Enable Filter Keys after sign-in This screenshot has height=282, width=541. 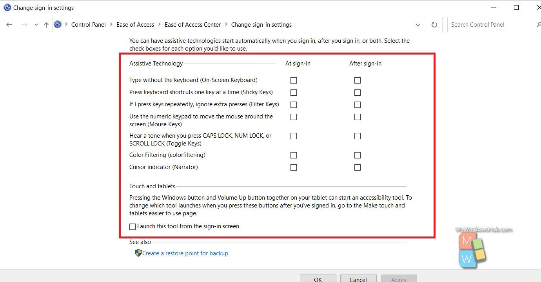click(358, 105)
